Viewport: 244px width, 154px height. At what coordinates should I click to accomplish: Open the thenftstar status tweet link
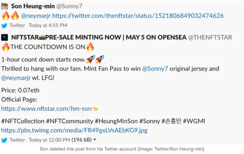pos(138,16)
